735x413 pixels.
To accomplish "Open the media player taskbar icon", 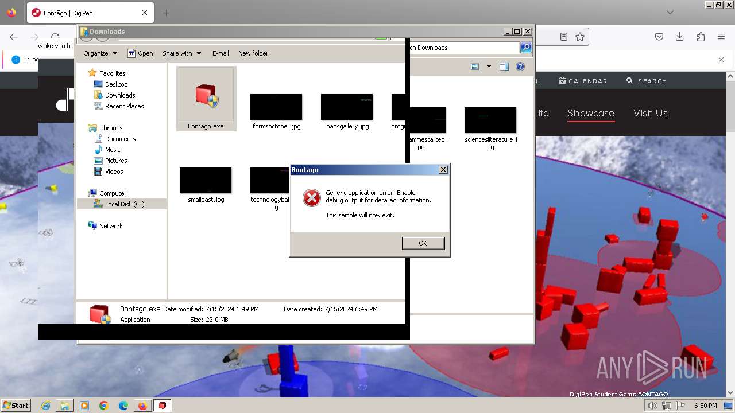I will tap(84, 406).
